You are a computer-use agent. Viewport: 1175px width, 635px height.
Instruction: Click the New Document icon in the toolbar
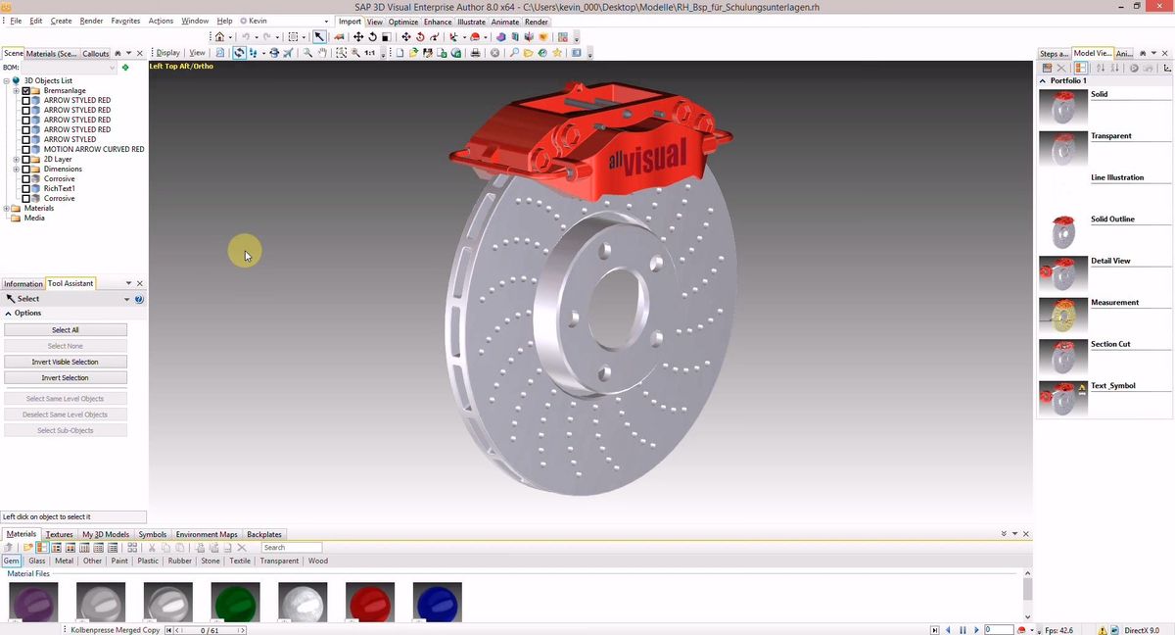[399, 52]
